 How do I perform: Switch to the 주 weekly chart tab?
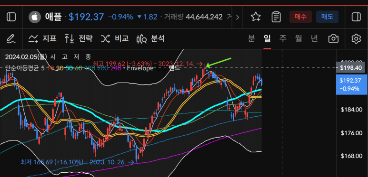pyautogui.click(x=283, y=38)
